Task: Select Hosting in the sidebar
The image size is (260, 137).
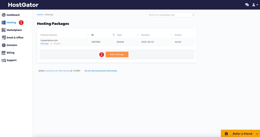Action: click(x=11, y=22)
